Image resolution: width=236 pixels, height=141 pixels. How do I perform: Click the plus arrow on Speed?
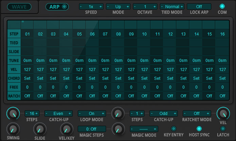point(101,7)
